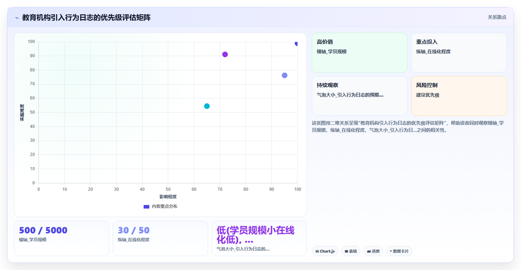Click the 进度 tag chip
Image resolution: width=521 pixels, height=270 pixels.
click(x=373, y=251)
